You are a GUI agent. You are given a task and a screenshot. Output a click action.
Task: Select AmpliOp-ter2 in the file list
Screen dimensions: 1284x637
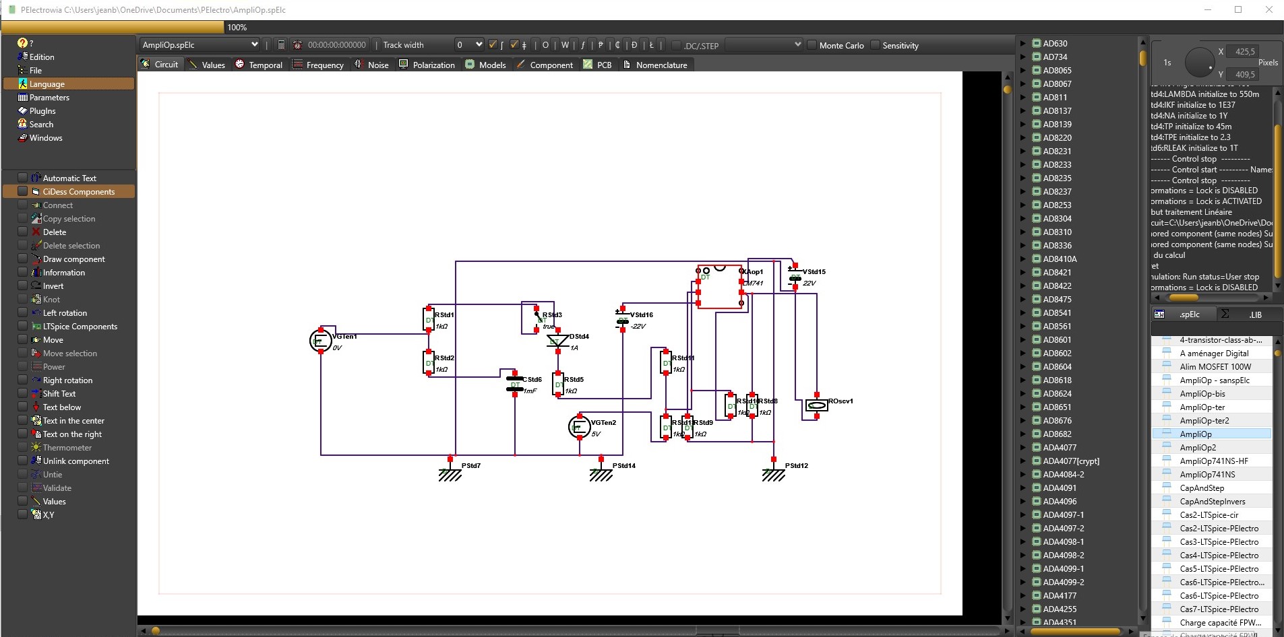click(x=1204, y=421)
